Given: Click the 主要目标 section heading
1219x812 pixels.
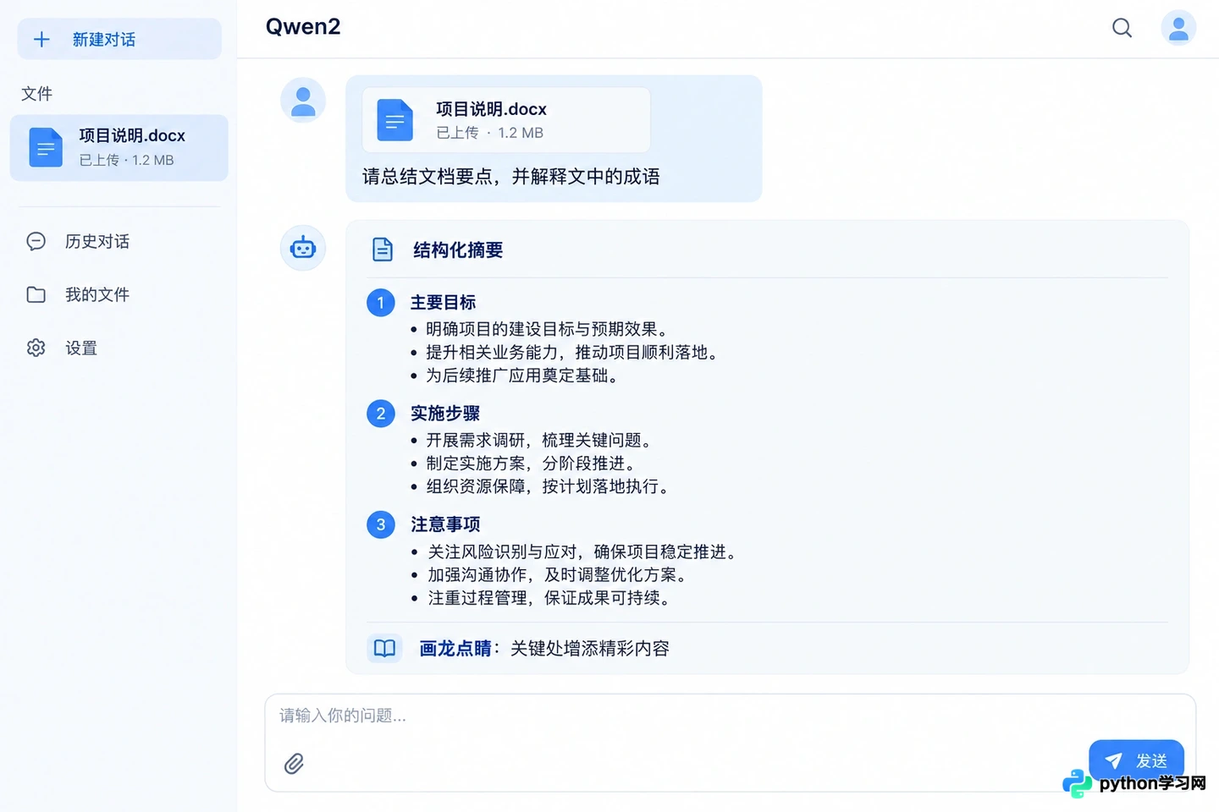Looking at the screenshot, I should (444, 302).
